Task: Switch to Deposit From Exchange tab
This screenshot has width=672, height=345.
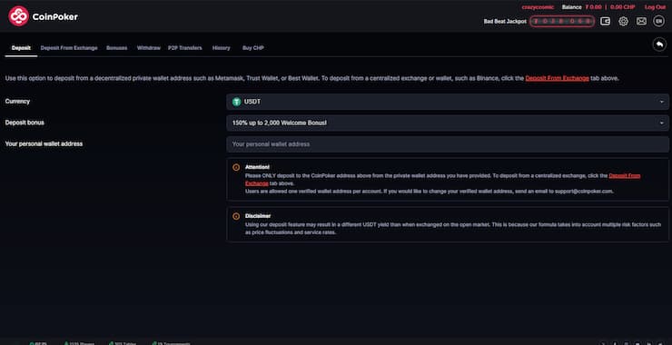Action: (x=69, y=48)
